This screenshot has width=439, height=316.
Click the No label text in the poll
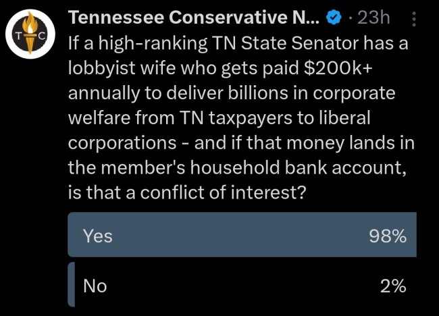pos(95,286)
